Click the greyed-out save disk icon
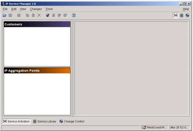 pyautogui.click(x=10, y=15)
